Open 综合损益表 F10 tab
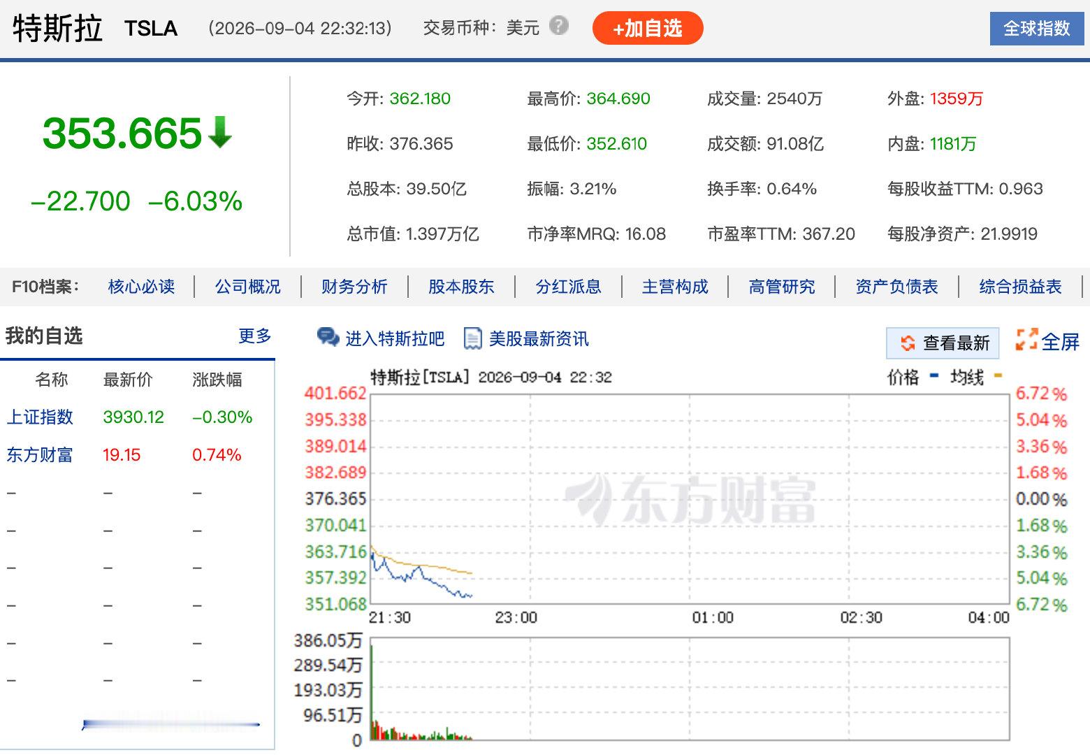Screen dimensions: 1090x755 (x=1020, y=287)
